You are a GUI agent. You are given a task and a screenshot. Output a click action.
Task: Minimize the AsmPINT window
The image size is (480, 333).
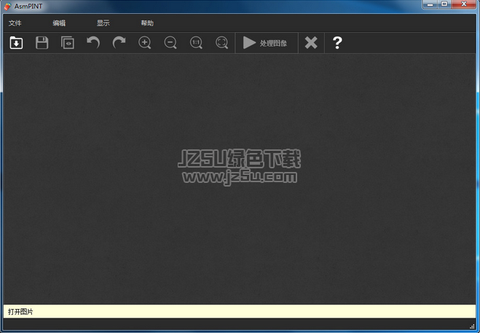(430, 4)
